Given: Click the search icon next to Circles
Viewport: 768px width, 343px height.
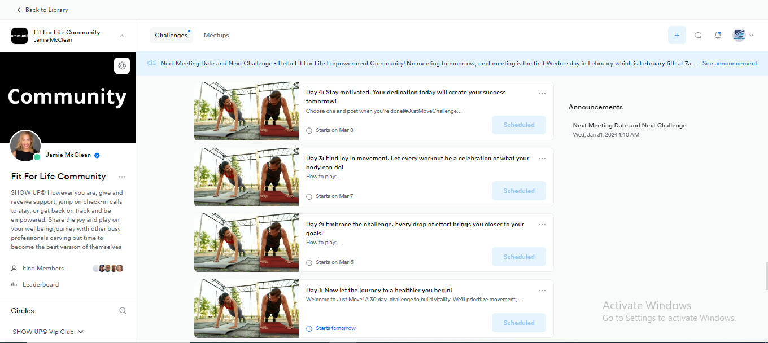Looking at the screenshot, I should pyautogui.click(x=123, y=311).
